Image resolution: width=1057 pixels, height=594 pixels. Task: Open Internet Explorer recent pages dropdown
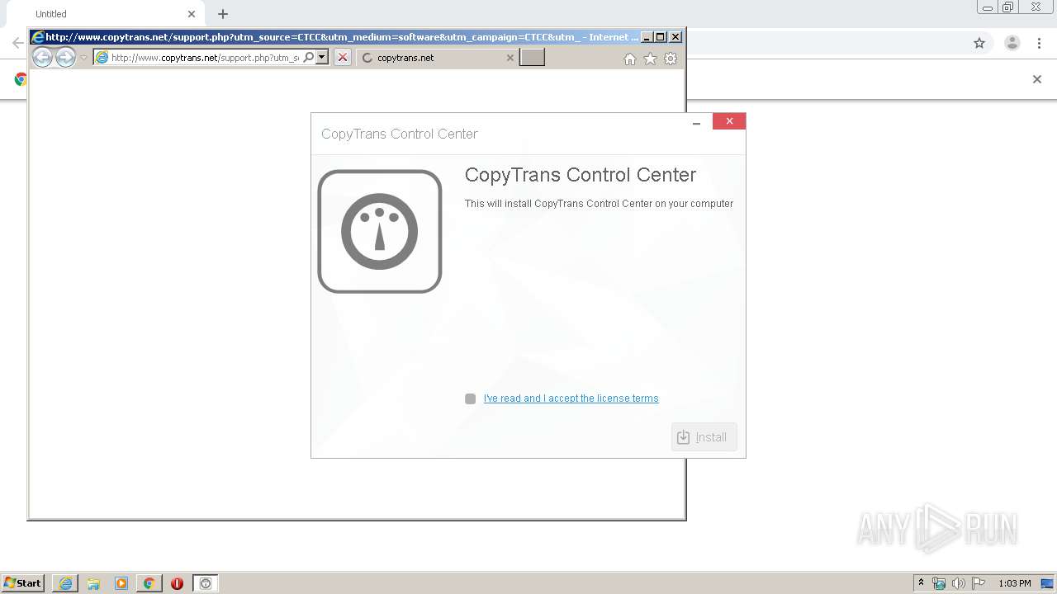click(83, 58)
